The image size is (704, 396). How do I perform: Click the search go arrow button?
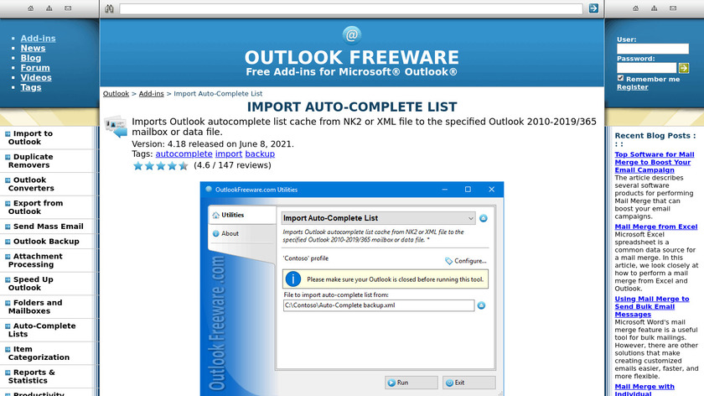click(x=593, y=8)
